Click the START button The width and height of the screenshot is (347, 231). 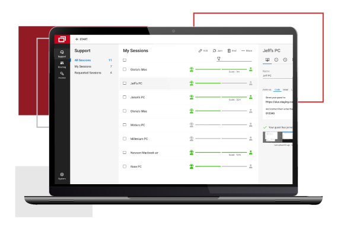[81, 39]
